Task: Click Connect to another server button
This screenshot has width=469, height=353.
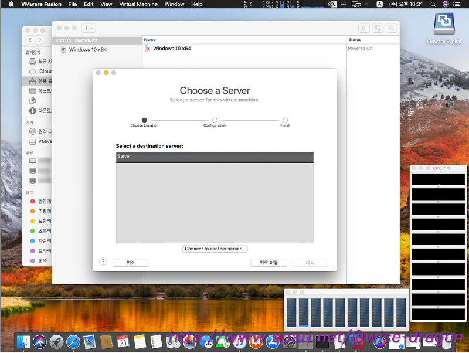Action: [x=215, y=249]
